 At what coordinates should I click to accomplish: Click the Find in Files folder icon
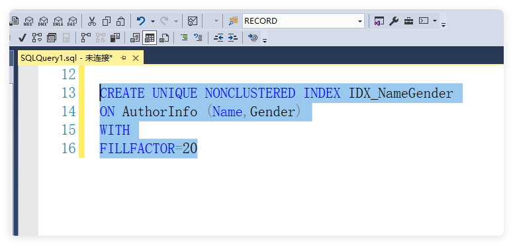(x=233, y=21)
